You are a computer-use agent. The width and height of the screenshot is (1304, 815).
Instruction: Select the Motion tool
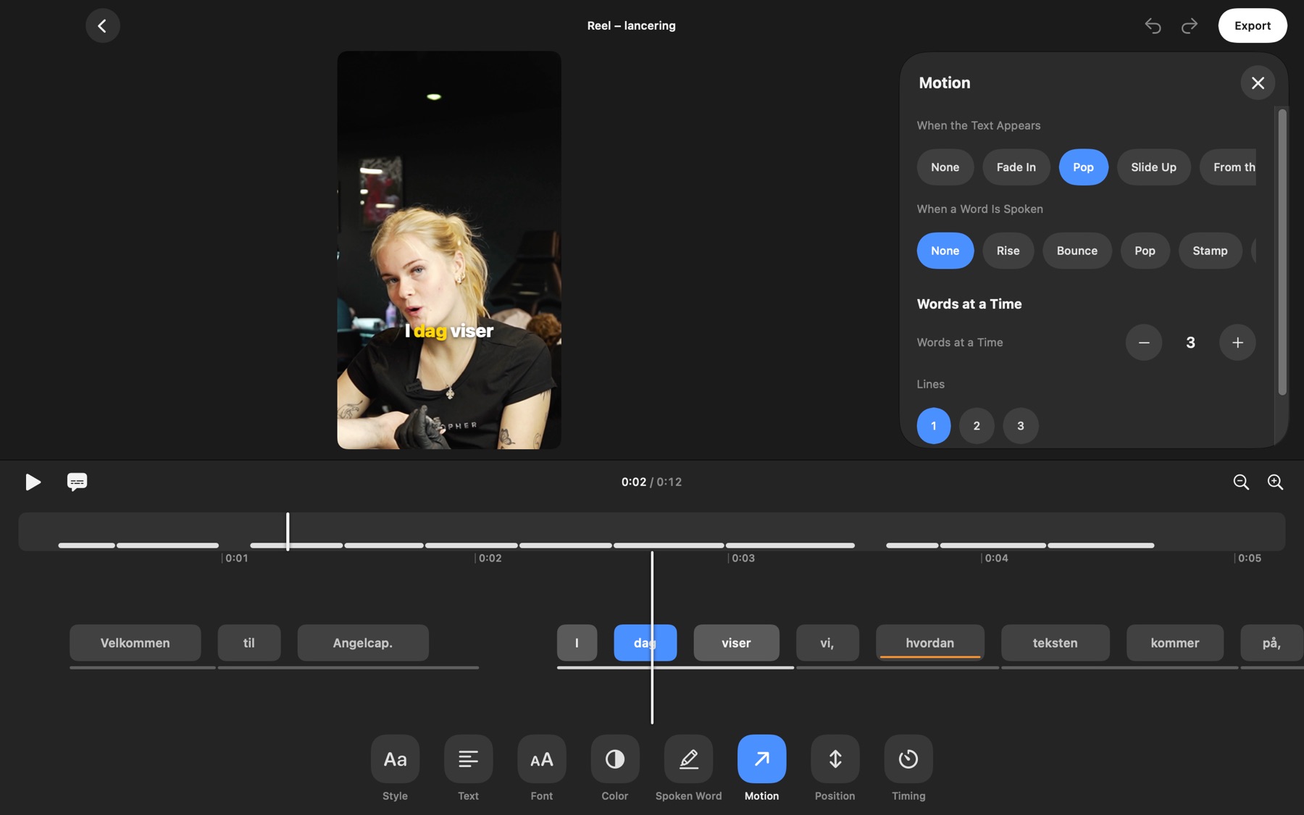coord(761,758)
